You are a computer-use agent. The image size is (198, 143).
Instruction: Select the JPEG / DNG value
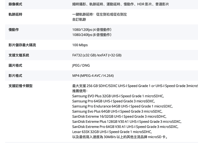click(x=81, y=65)
